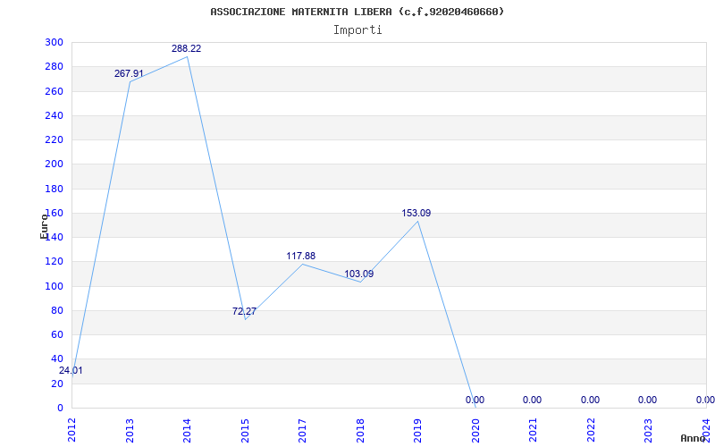This screenshot has width=715, height=447.
Task: Click the 0.00 label above 2020
Action: point(475,400)
